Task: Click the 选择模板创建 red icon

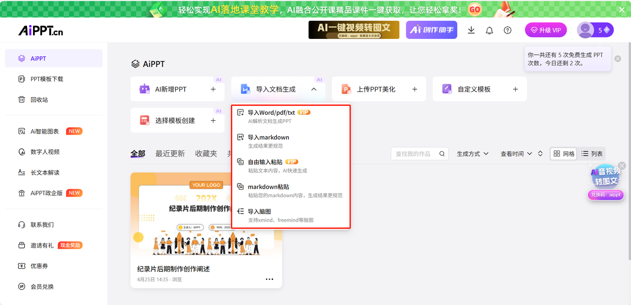Action: click(144, 120)
